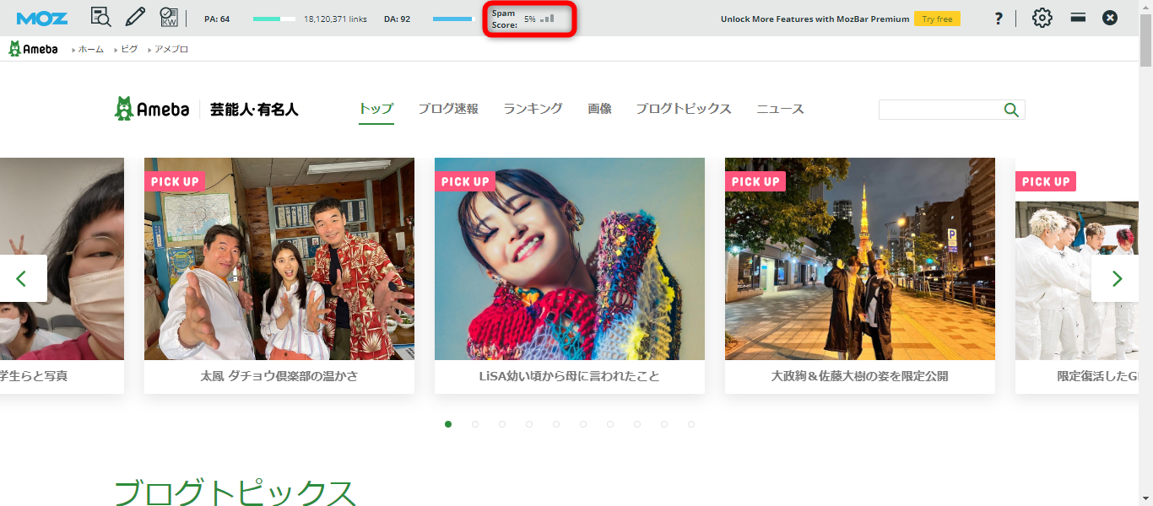Viewport: 1153px width, 506px height.
Task: Click the DA progress bar
Action: (454, 19)
